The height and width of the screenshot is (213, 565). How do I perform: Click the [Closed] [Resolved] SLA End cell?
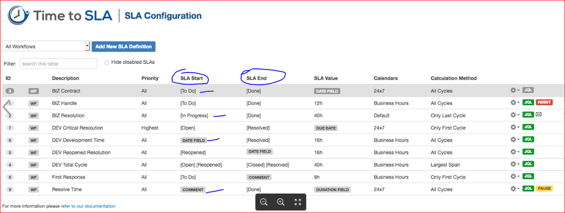pyautogui.click(x=268, y=165)
